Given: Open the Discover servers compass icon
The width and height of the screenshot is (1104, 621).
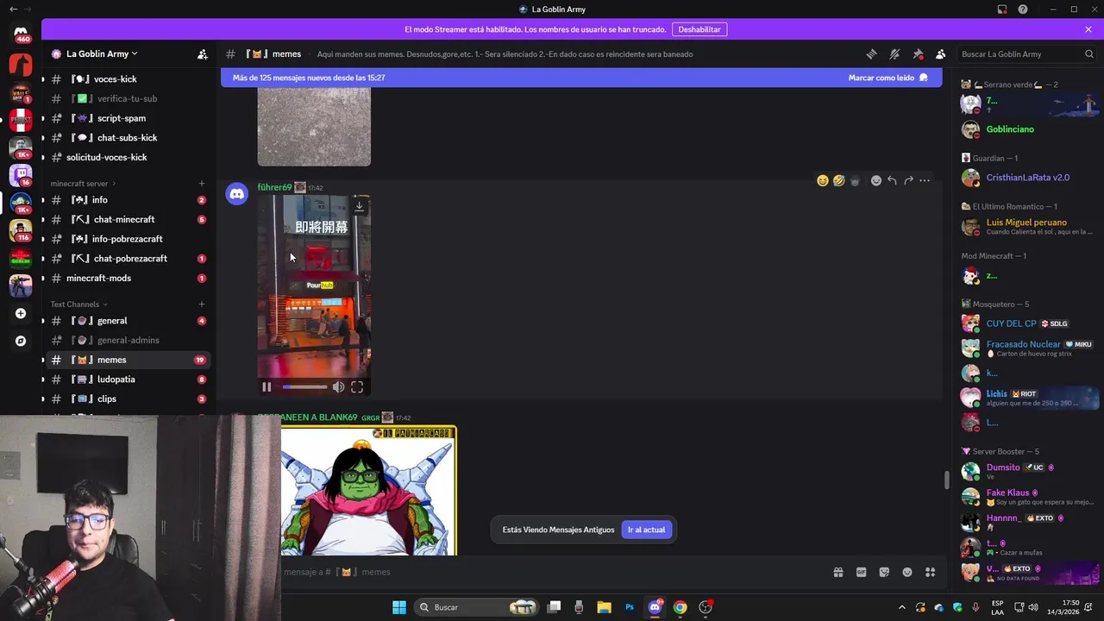Looking at the screenshot, I should (x=21, y=341).
